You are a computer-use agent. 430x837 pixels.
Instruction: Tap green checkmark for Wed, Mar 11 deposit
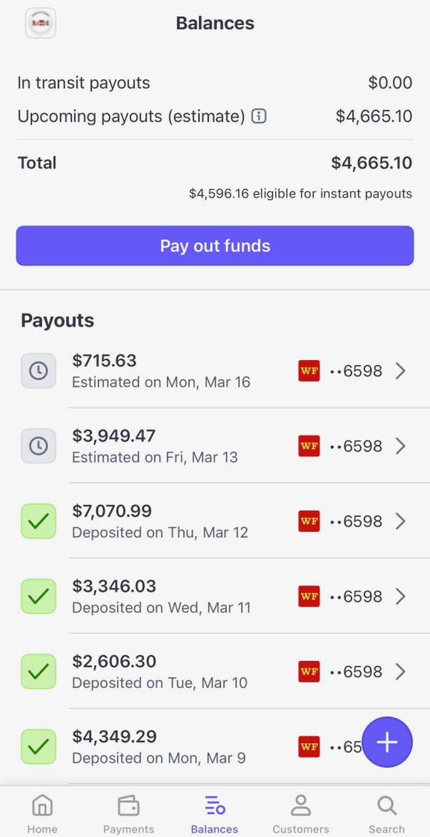[x=38, y=596]
